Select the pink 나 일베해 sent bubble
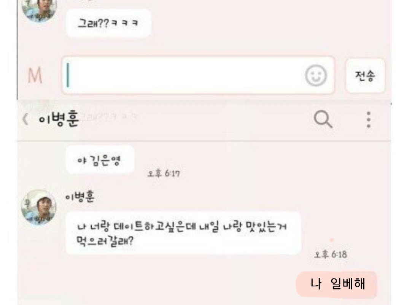This screenshot has height=305, width=396. 337,284
